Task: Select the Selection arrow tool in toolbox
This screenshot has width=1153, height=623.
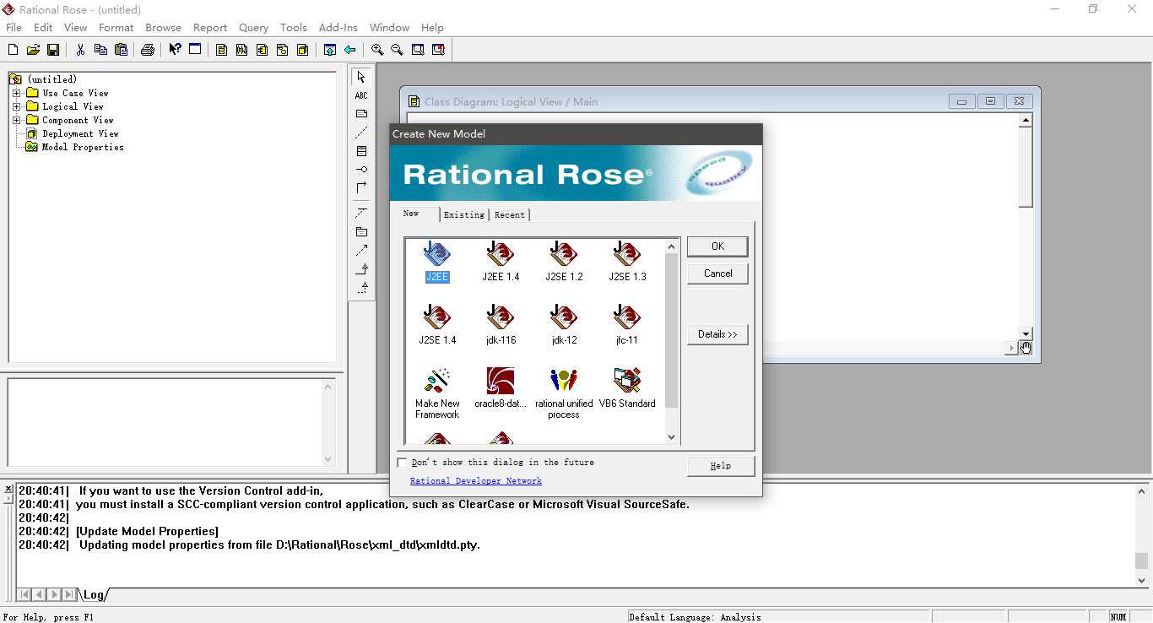Action: (x=361, y=77)
